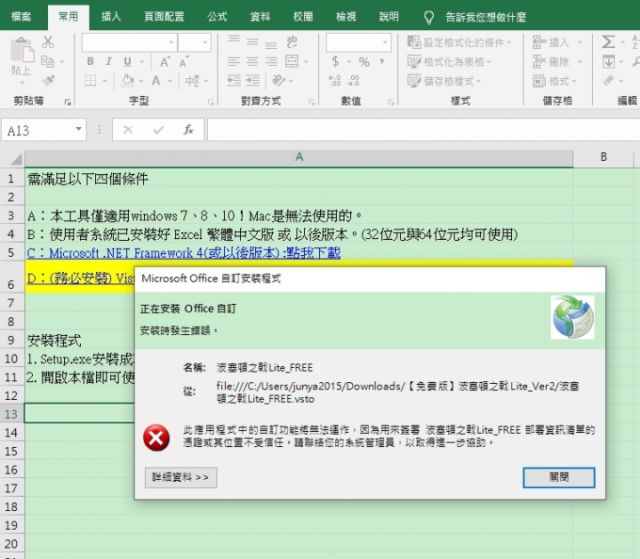Open the number format dropdown
640x559 pixels.
coord(385,43)
